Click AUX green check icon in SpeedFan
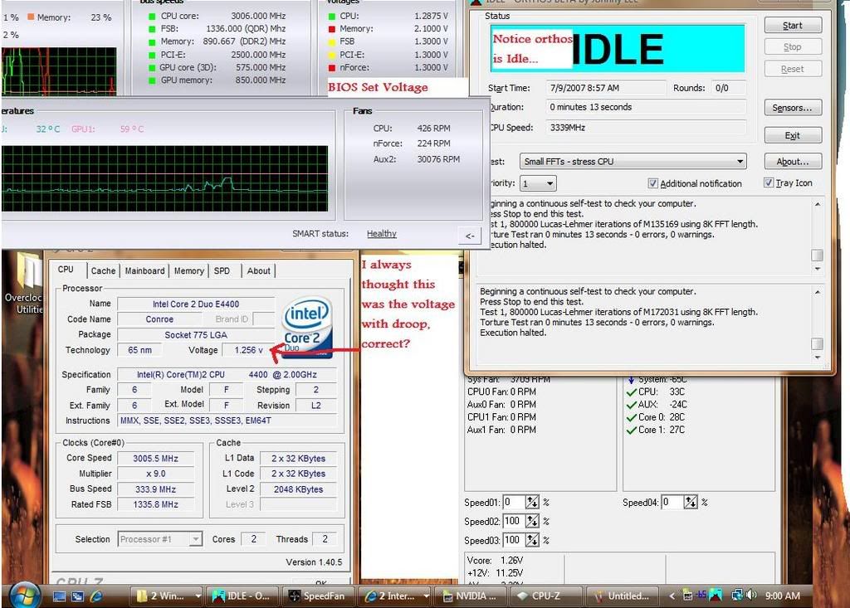850x608 pixels. coord(631,405)
